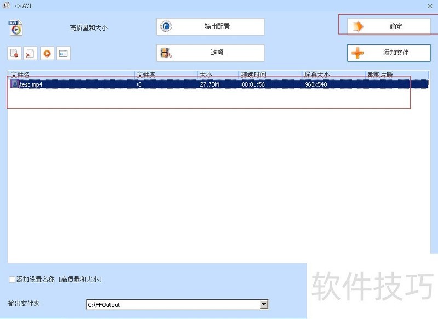Check the box next to test.mp4
Viewport: 438px width, 319px height.
pyautogui.click(x=15, y=84)
